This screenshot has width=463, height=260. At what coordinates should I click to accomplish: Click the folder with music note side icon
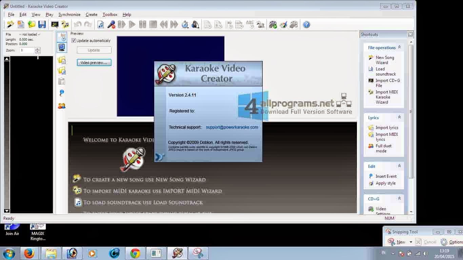(62, 71)
